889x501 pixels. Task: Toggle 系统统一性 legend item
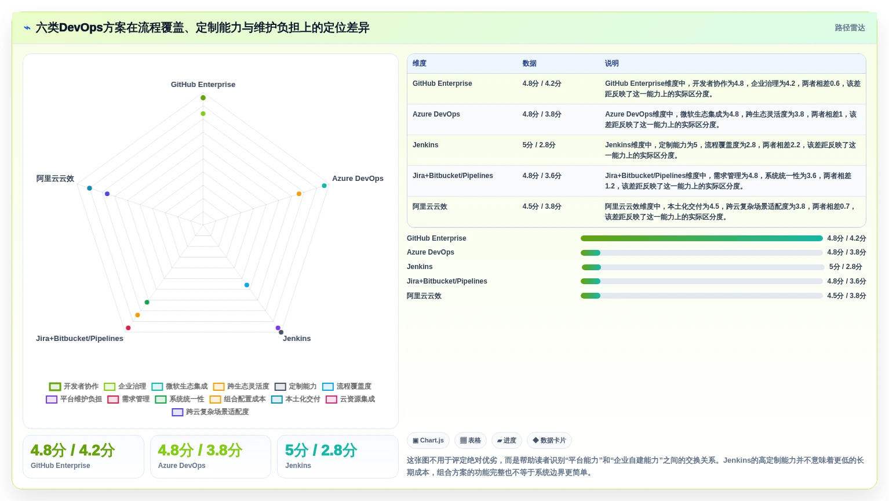(180, 399)
